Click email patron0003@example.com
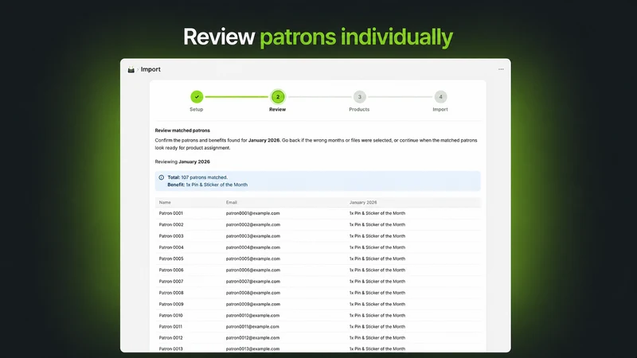The height and width of the screenshot is (358, 637). (x=252, y=235)
